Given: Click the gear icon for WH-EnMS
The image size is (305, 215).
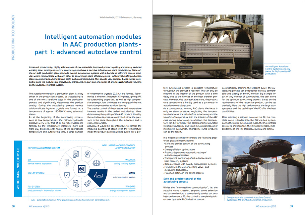Looking at the screenshot, I should tap(88, 183).
